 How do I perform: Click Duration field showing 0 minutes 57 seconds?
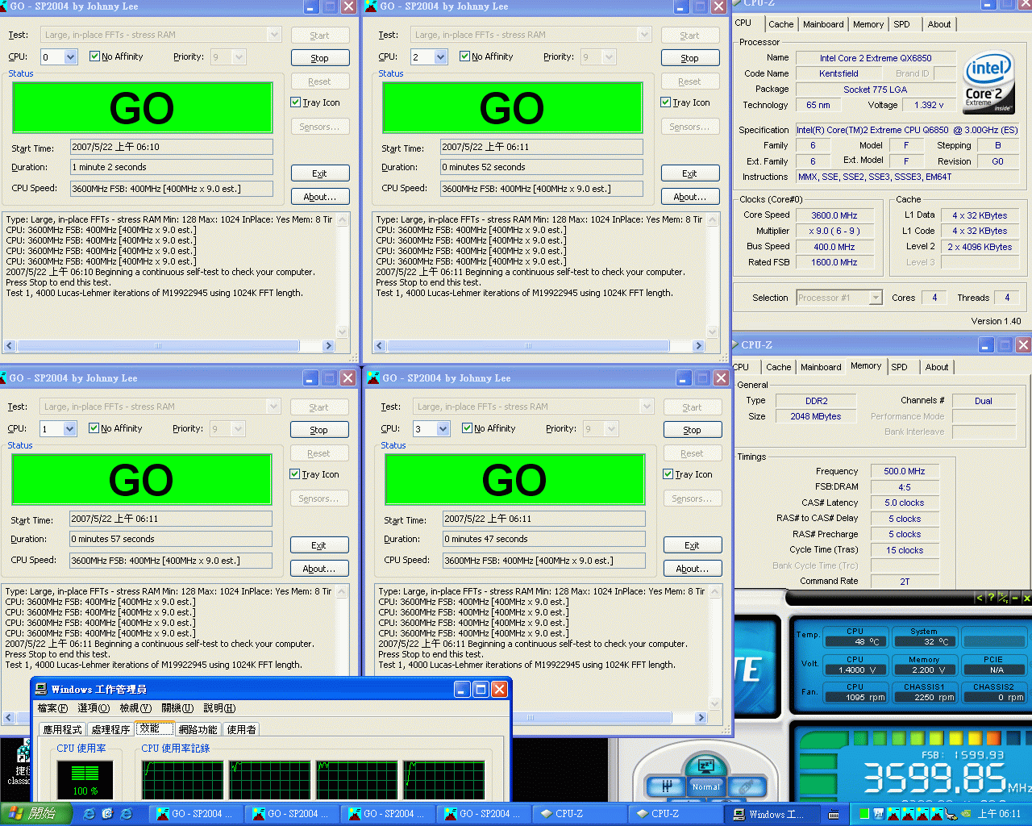point(171,539)
